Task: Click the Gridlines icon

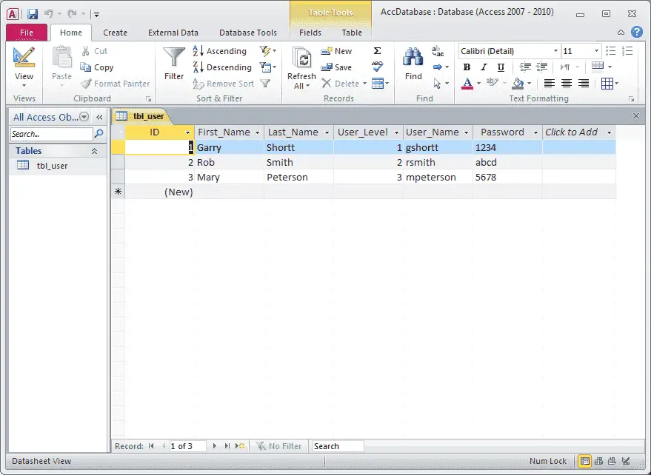Action: coord(607,84)
